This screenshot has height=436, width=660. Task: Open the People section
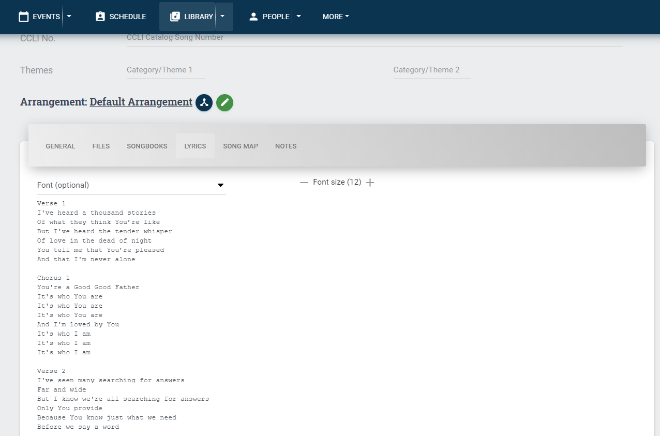click(269, 17)
